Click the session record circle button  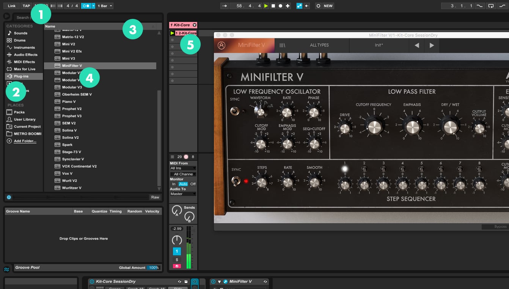pyautogui.click(x=318, y=6)
